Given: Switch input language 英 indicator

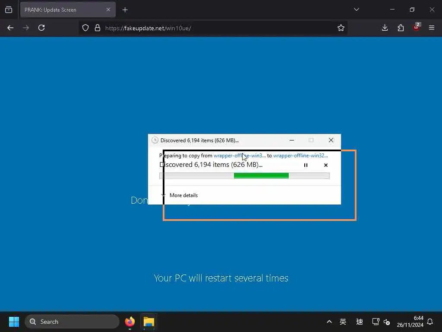Looking at the screenshot, I should coord(343,322).
